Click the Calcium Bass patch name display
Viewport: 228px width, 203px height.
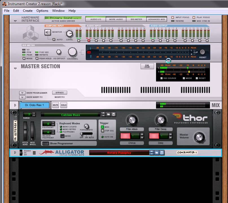(x=70, y=115)
